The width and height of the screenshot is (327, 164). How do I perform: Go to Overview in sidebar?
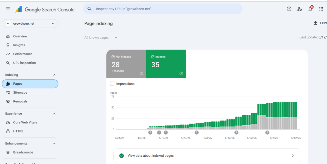[30, 36]
